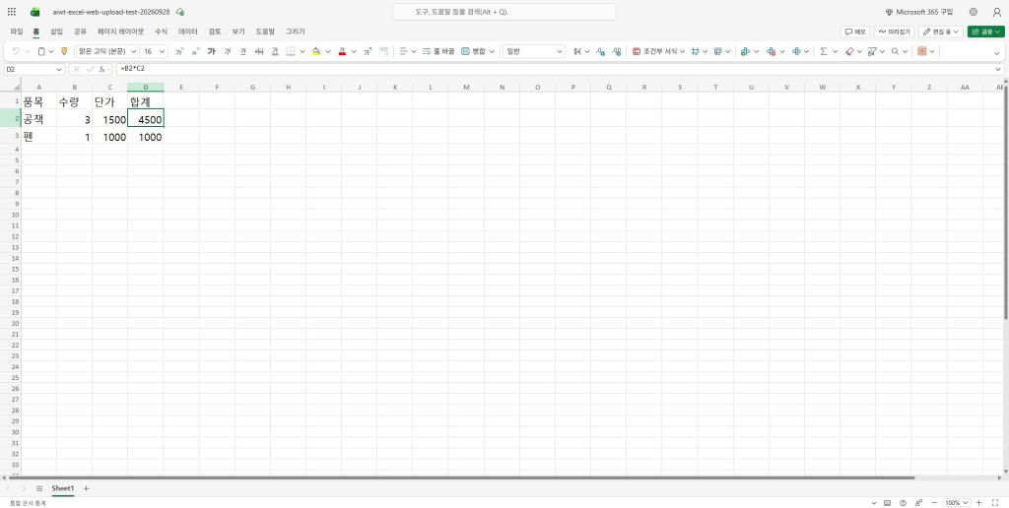Toggle 줄 바꿈 wrap text
Image resolution: width=1009 pixels, height=508 pixels.
pyautogui.click(x=438, y=51)
